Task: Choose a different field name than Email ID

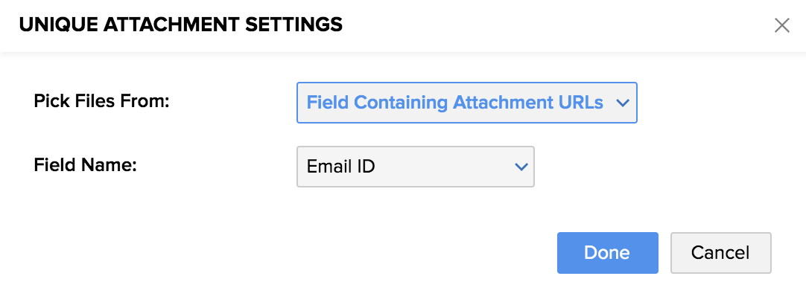Action: (415, 167)
